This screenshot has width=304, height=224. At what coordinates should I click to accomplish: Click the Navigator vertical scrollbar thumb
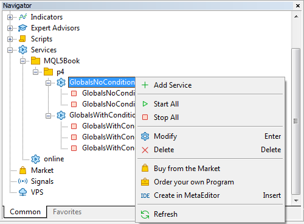coord(296,121)
